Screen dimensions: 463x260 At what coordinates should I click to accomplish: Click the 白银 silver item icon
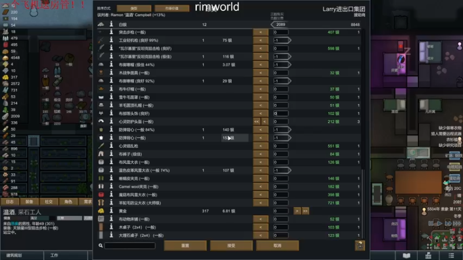click(101, 24)
